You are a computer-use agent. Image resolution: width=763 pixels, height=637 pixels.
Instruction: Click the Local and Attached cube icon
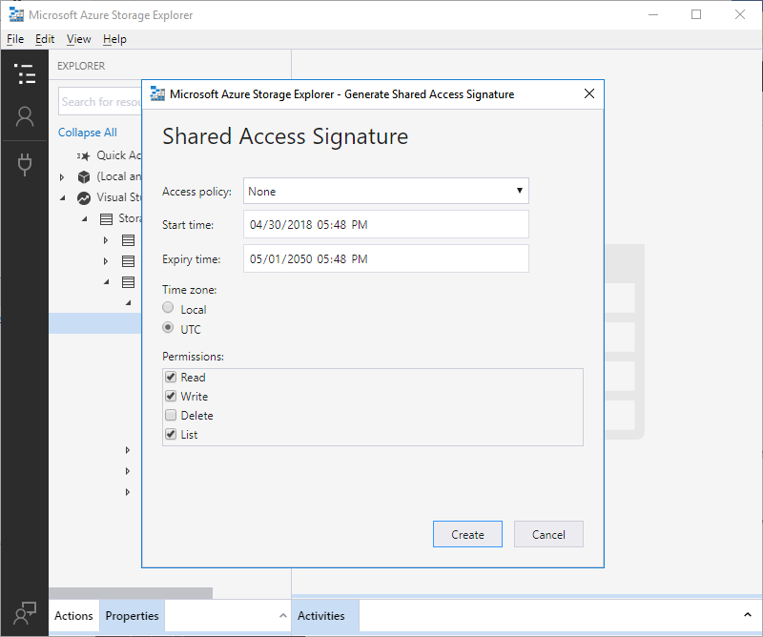coord(84,176)
